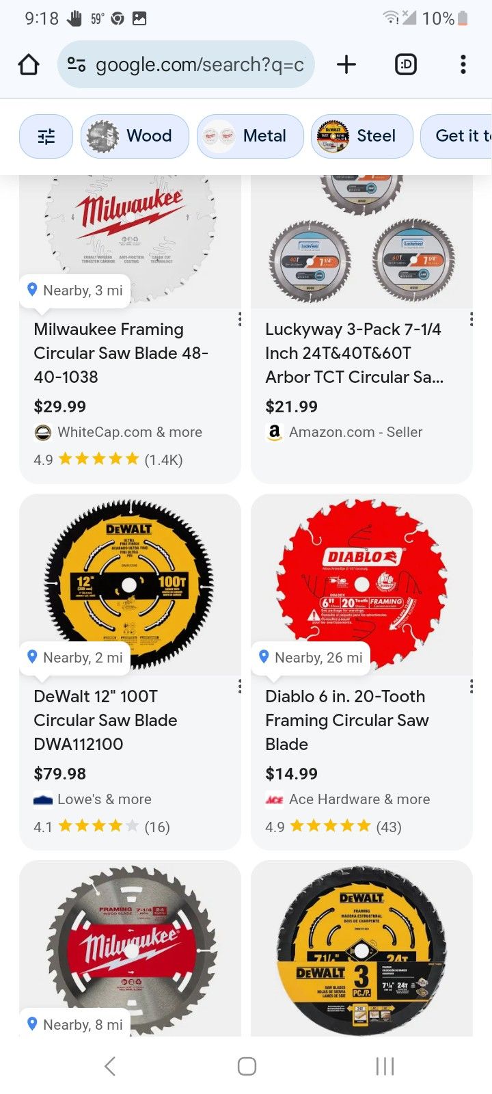
Task: Tap the google.com address bar
Action: [x=198, y=65]
